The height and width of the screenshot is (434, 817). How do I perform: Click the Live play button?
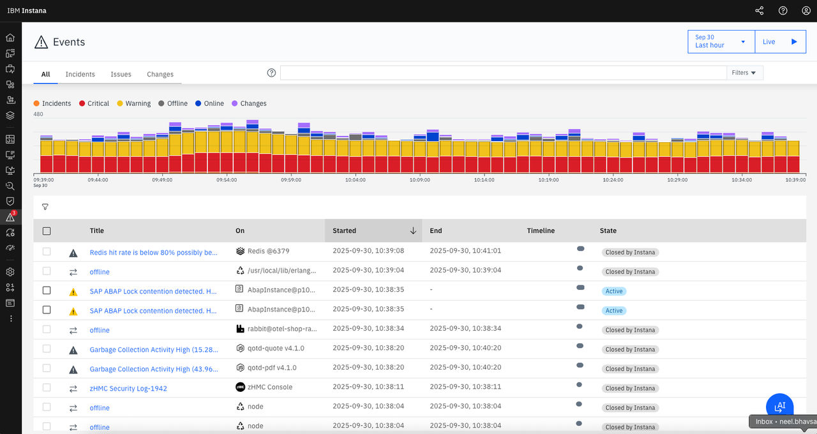coord(780,41)
